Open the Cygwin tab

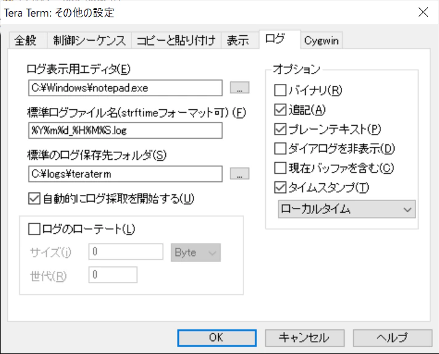click(321, 41)
